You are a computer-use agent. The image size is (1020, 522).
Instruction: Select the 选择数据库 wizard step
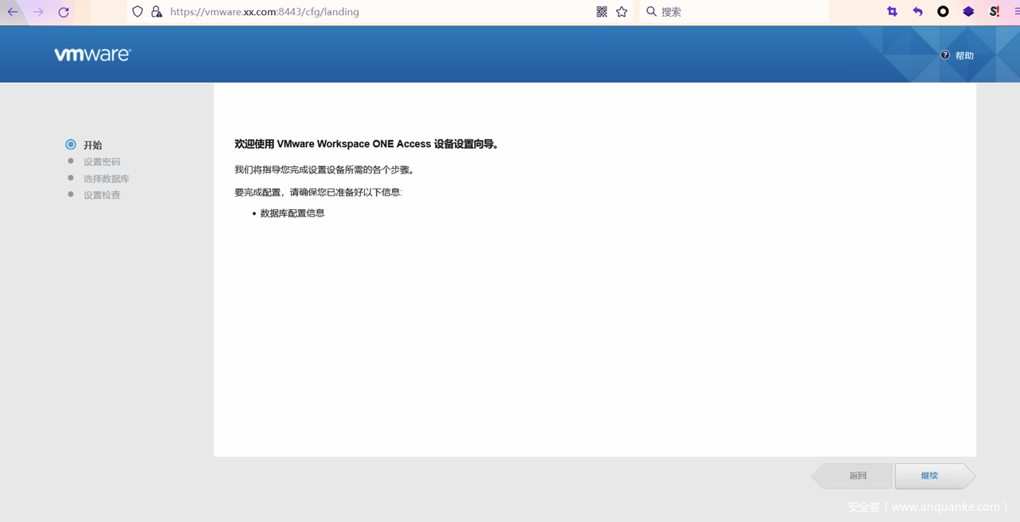point(106,178)
